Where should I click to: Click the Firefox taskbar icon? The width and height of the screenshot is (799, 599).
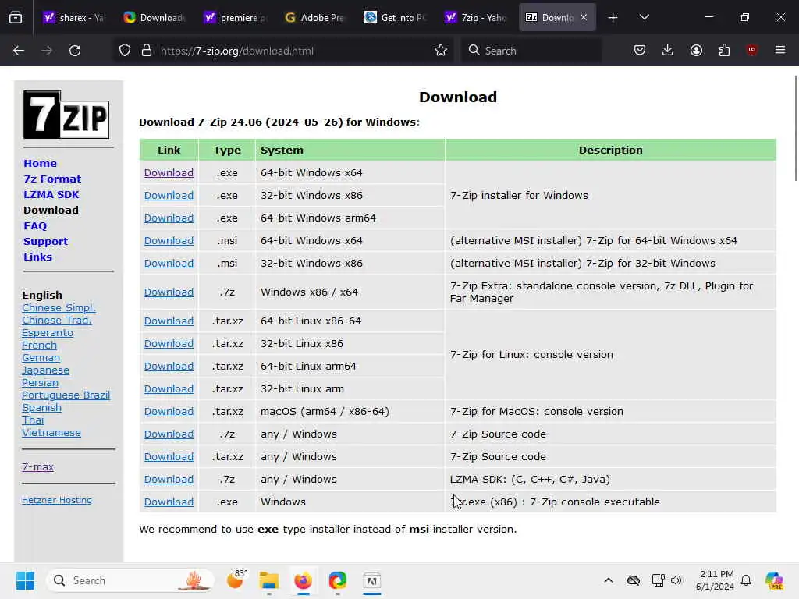304,580
